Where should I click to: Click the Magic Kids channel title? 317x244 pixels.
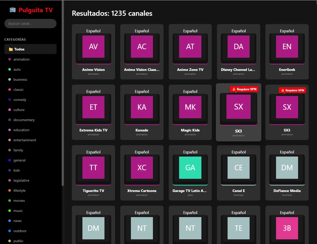pyautogui.click(x=190, y=130)
